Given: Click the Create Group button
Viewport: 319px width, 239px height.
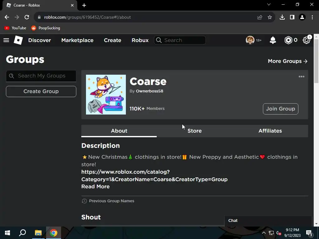Looking at the screenshot, I should coord(41,91).
